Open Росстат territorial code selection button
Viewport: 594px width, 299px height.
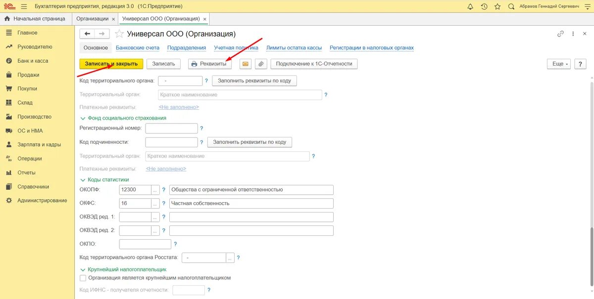pyautogui.click(x=230, y=258)
